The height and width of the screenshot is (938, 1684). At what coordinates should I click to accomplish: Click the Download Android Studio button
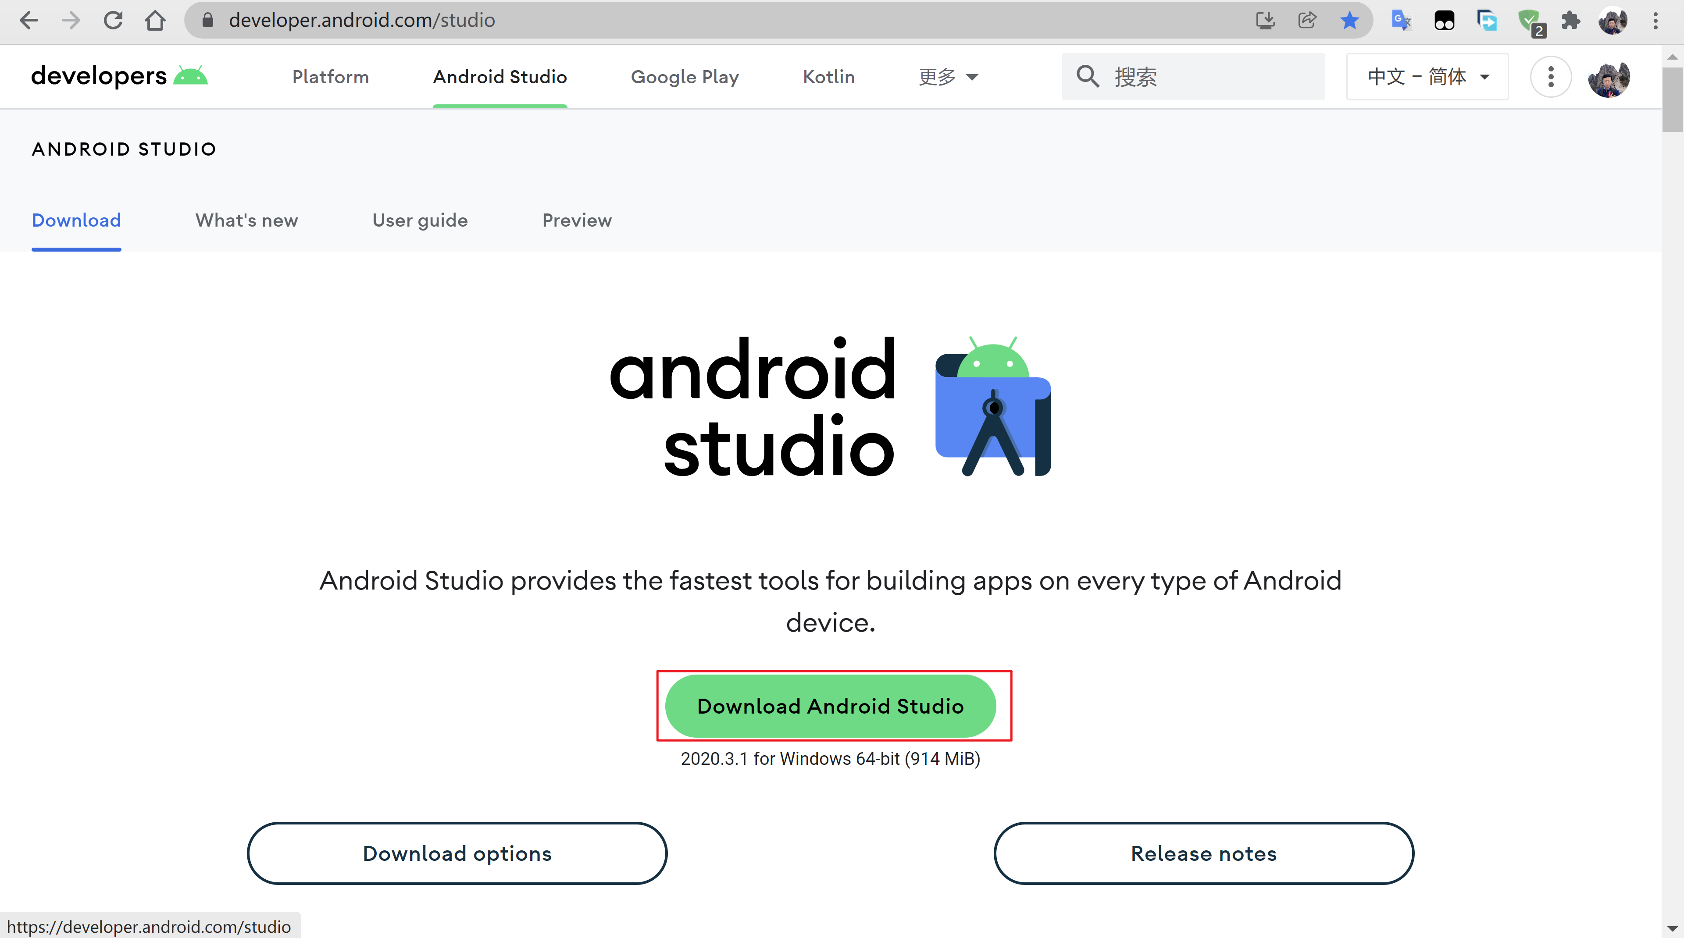click(830, 706)
